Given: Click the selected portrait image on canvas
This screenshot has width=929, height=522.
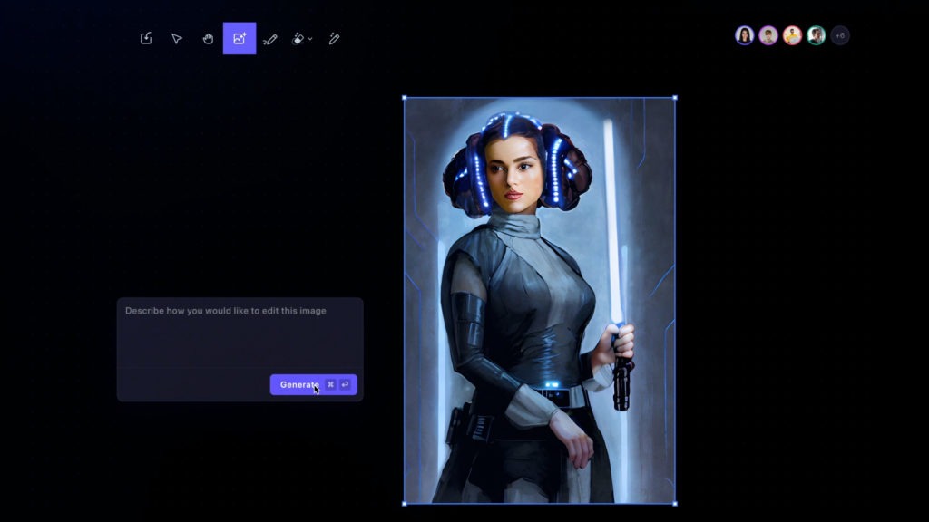Looking at the screenshot, I should 539,299.
